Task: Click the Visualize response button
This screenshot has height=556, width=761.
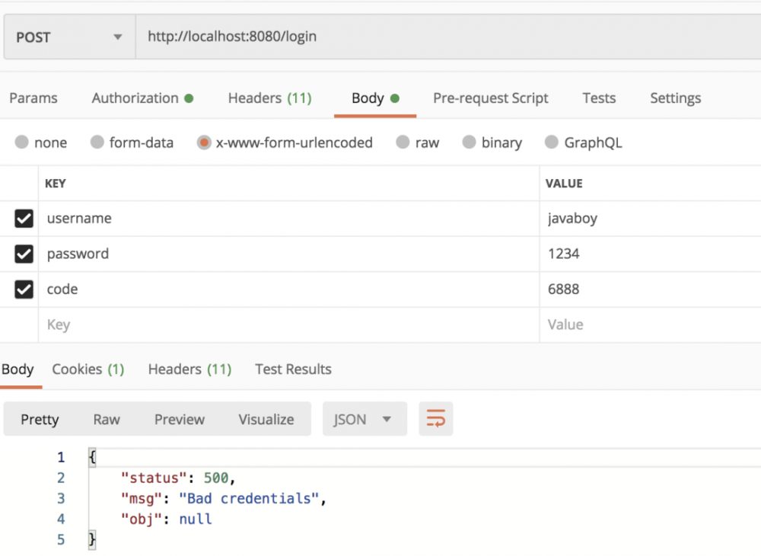Action: tap(266, 419)
